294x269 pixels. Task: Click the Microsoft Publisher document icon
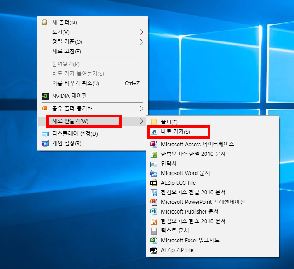click(154, 212)
